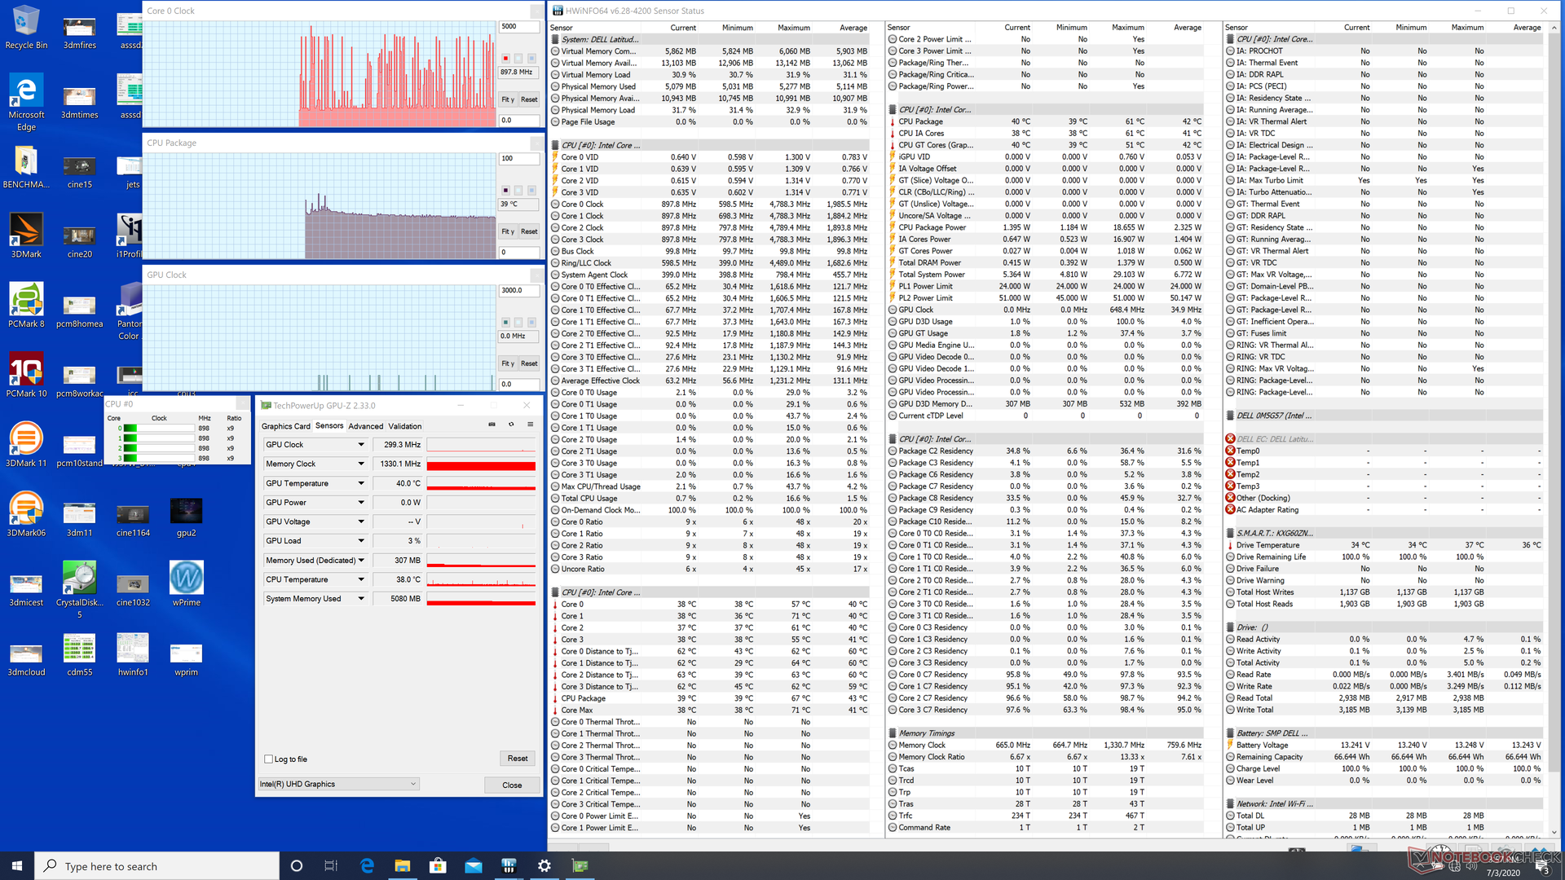Screen dimensions: 1565x880
Task: Open Microsoft Store from the taskbar
Action: [x=438, y=865]
